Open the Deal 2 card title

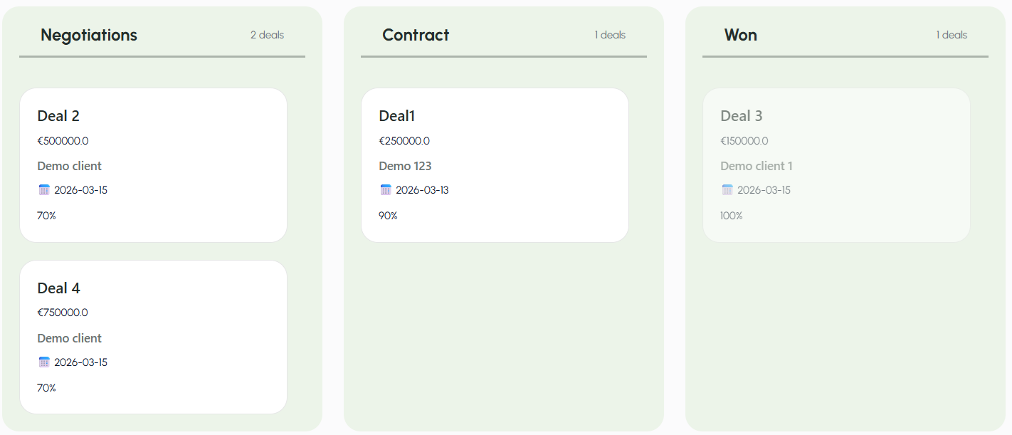(x=58, y=116)
